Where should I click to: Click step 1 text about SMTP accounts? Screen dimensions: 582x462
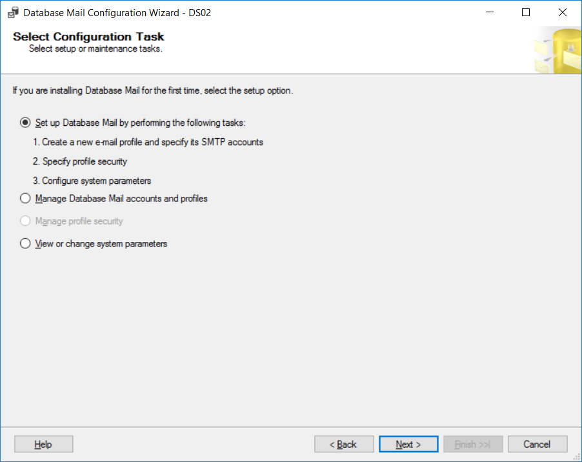[x=148, y=142]
